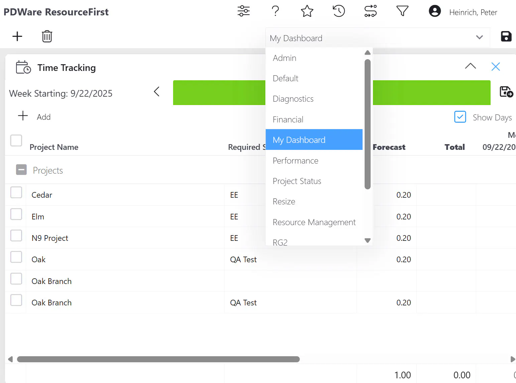Open the settings sliders icon
This screenshot has height=383, width=516.
[244, 11]
